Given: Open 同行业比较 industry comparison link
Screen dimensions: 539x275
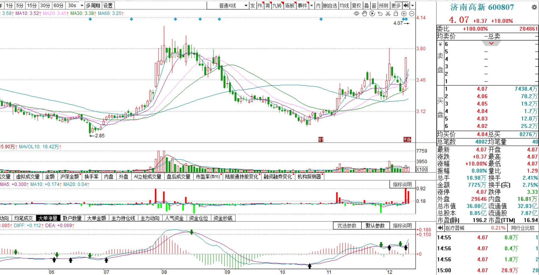Looking at the screenshot, I should point(523,228).
